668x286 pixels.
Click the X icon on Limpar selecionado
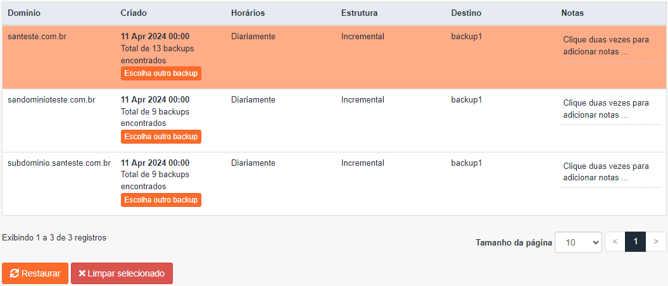coord(82,273)
